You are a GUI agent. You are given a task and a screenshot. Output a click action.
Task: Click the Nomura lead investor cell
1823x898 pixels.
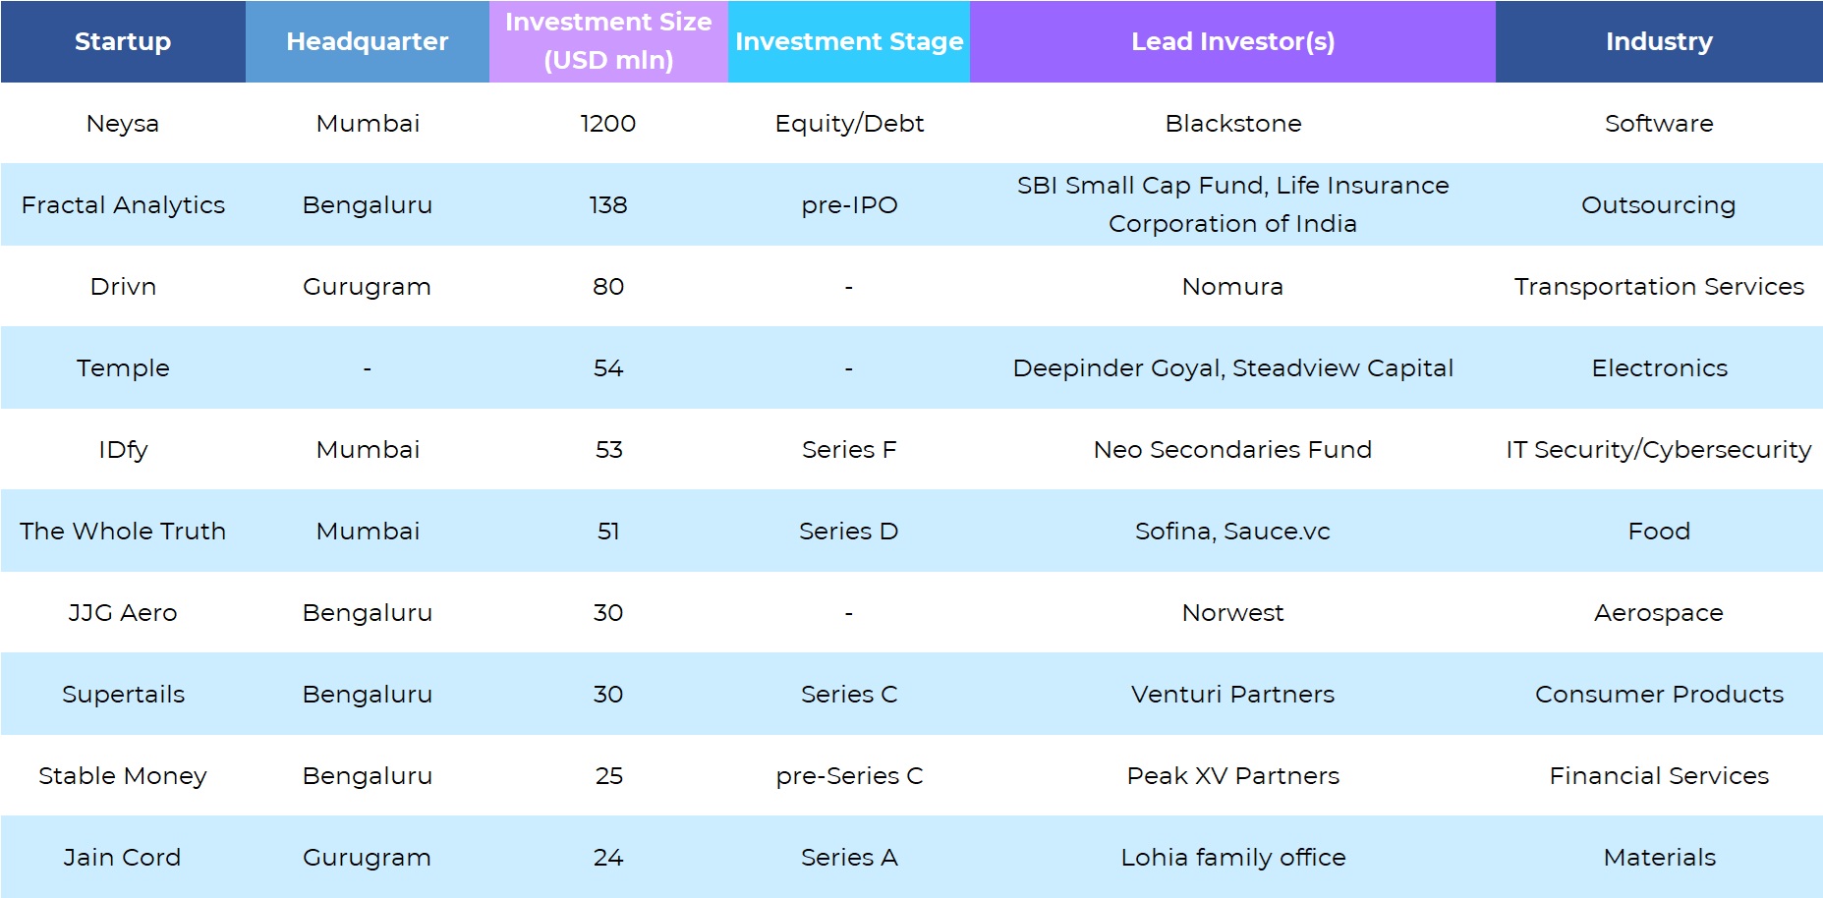pos(1232,286)
